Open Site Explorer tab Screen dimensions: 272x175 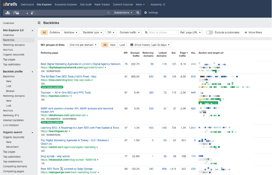(x=44, y=4)
